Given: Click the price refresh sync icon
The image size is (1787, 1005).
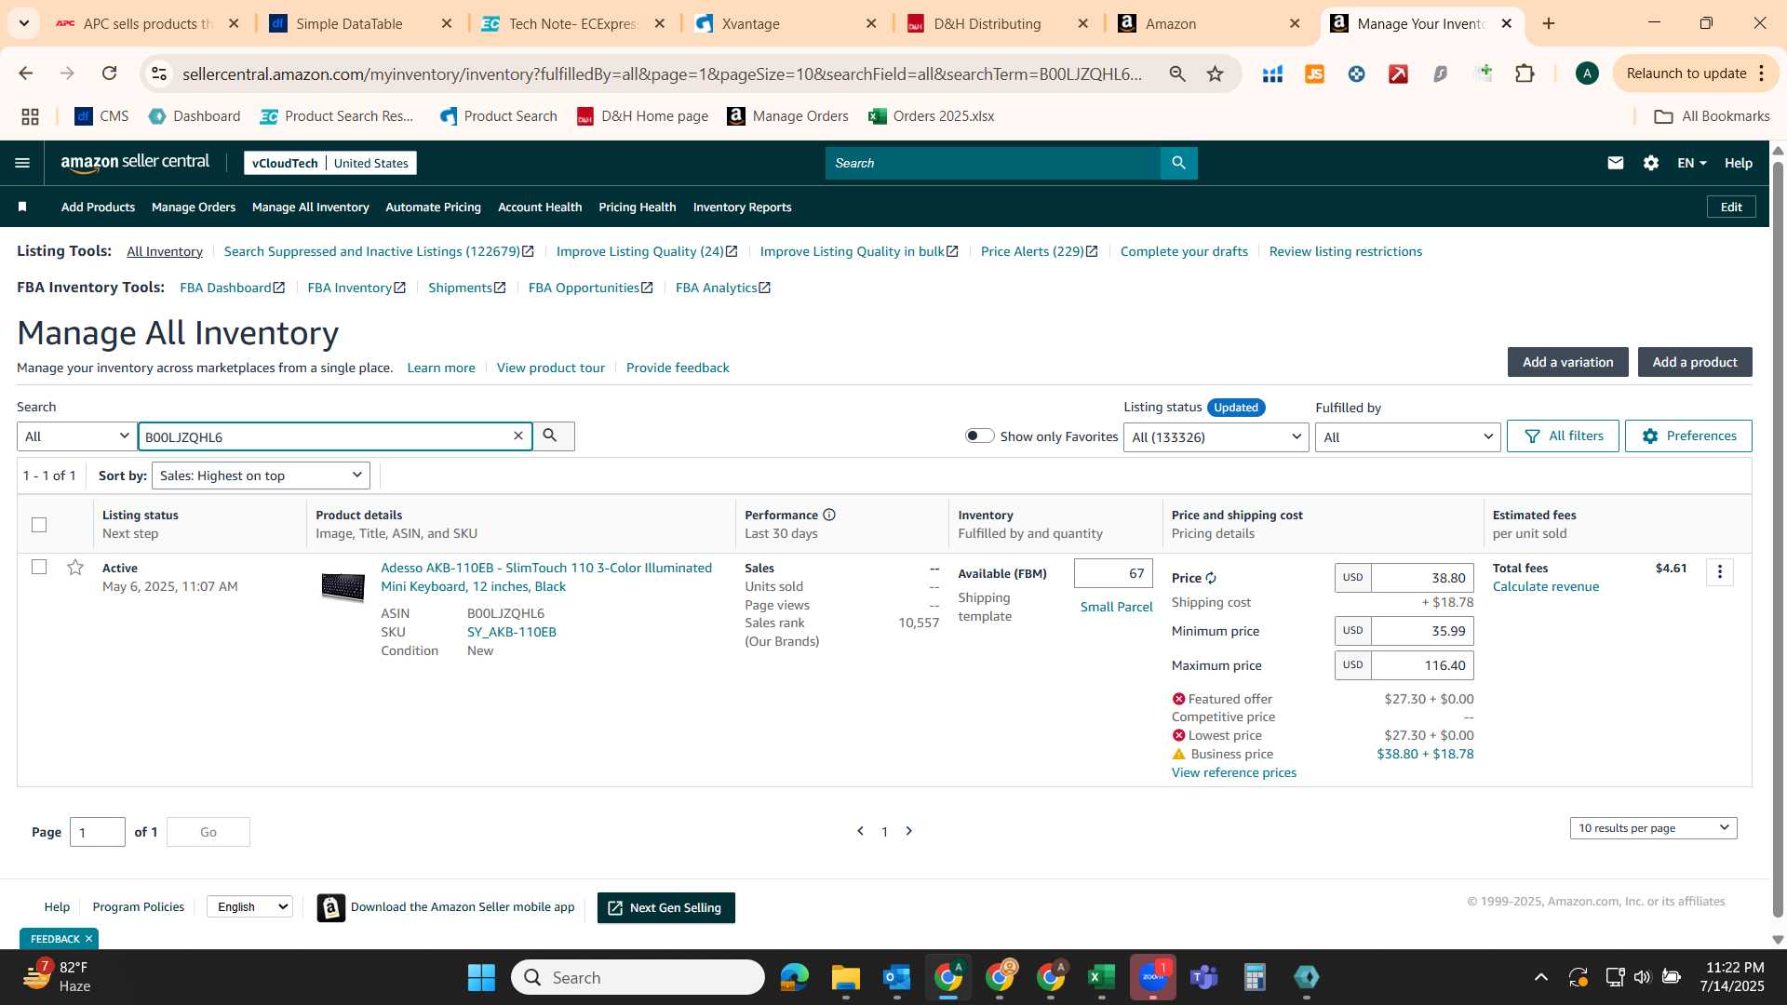Looking at the screenshot, I should tap(1211, 578).
